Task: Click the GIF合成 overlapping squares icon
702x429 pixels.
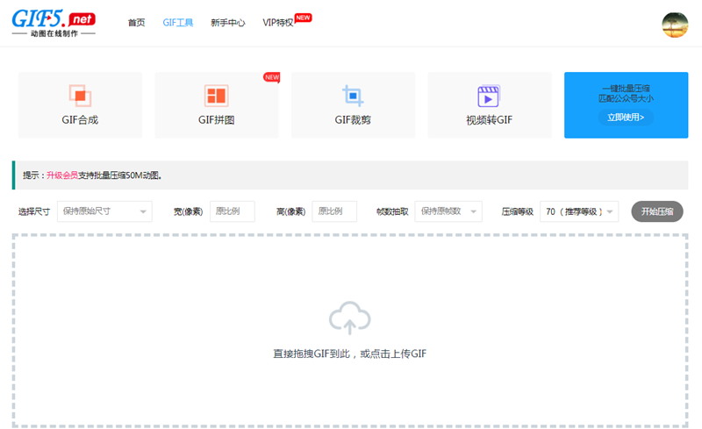Action: coord(80,96)
